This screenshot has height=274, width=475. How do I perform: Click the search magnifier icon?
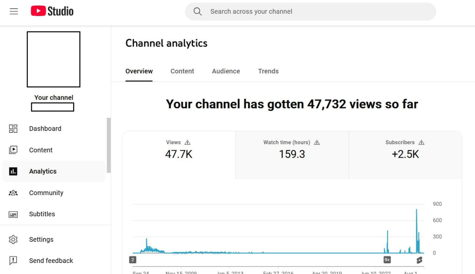[197, 11]
